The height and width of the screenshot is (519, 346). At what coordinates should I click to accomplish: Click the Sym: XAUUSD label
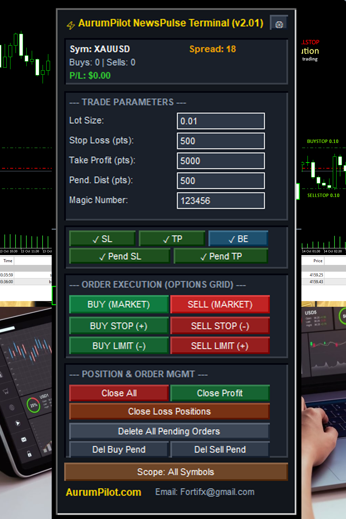(x=100, y=49)
